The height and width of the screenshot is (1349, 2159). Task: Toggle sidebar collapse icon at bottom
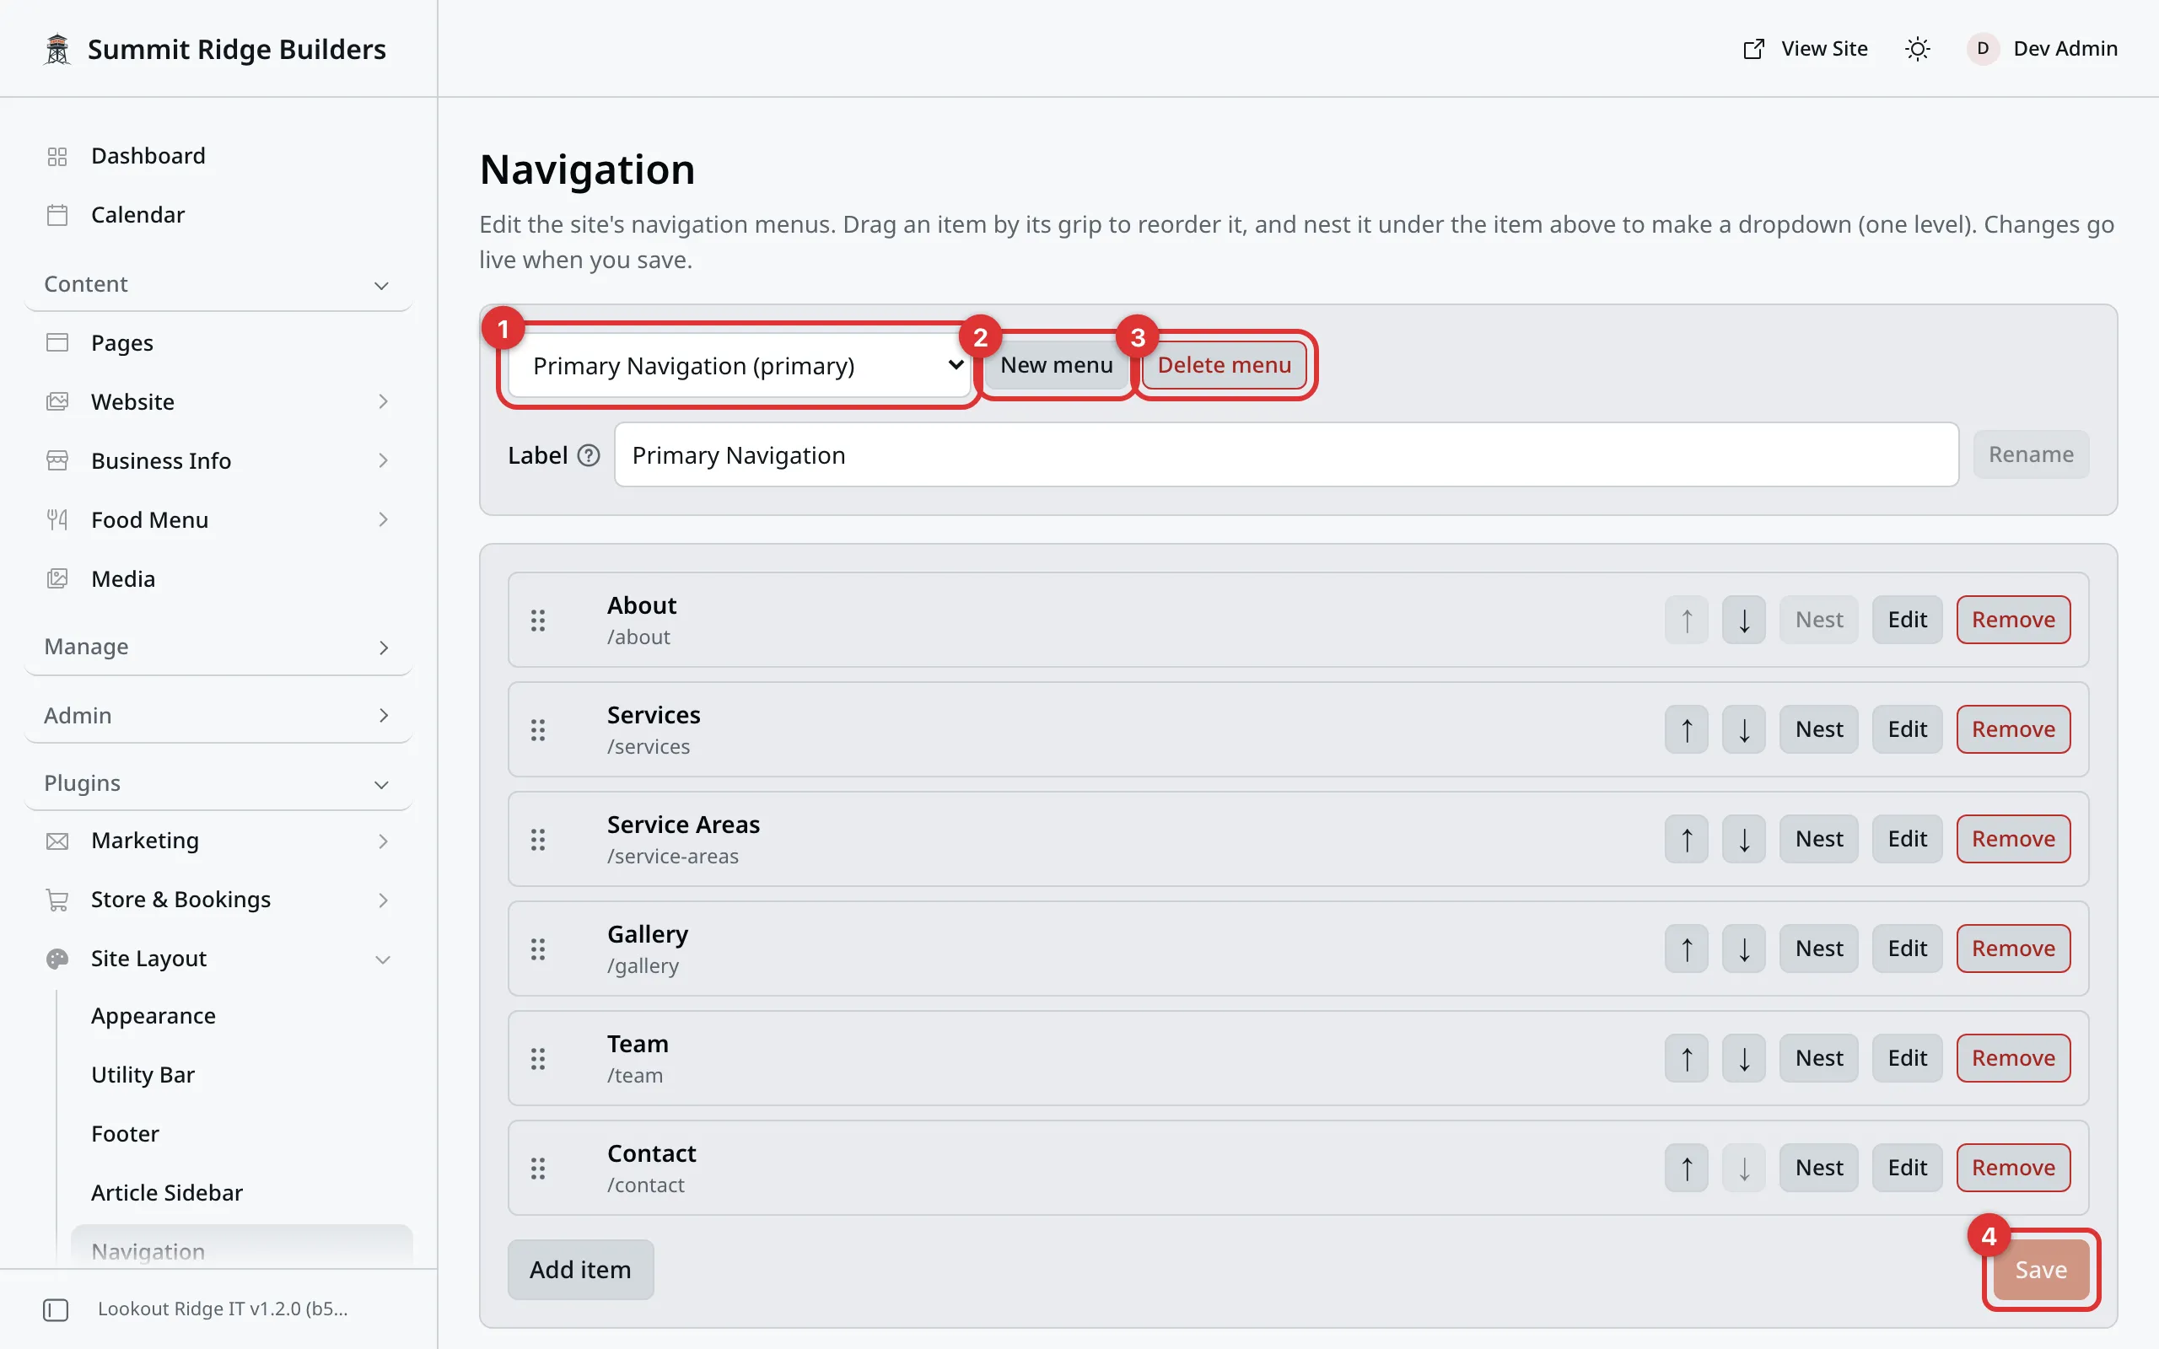56,1309
